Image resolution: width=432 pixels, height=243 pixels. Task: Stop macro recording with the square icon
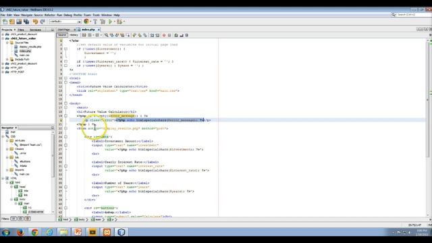tap(169, 35)
